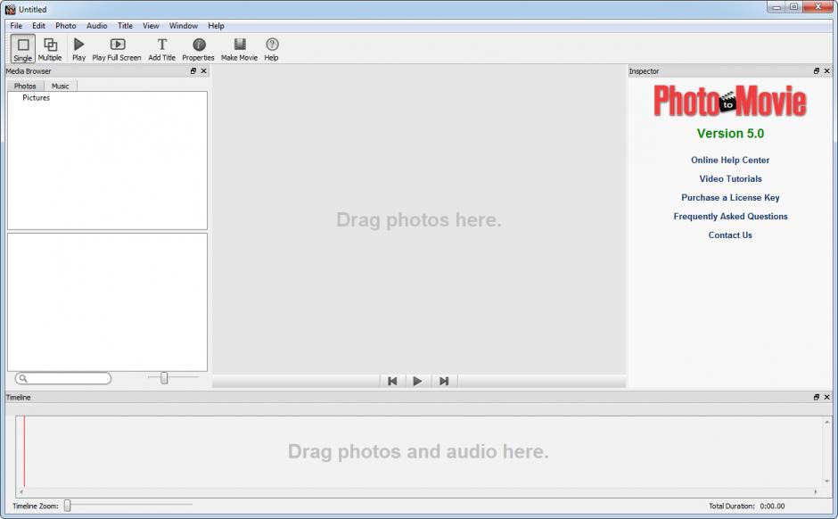Switch to the Photos tab
The width and height of the screenshot is (838, 519).
25,86
